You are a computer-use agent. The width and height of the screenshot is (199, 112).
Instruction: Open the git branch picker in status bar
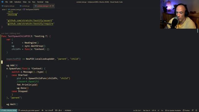[29, 110]
